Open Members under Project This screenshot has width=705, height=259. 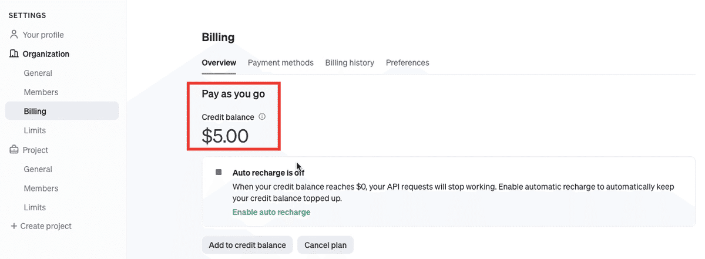click(41, 189)
